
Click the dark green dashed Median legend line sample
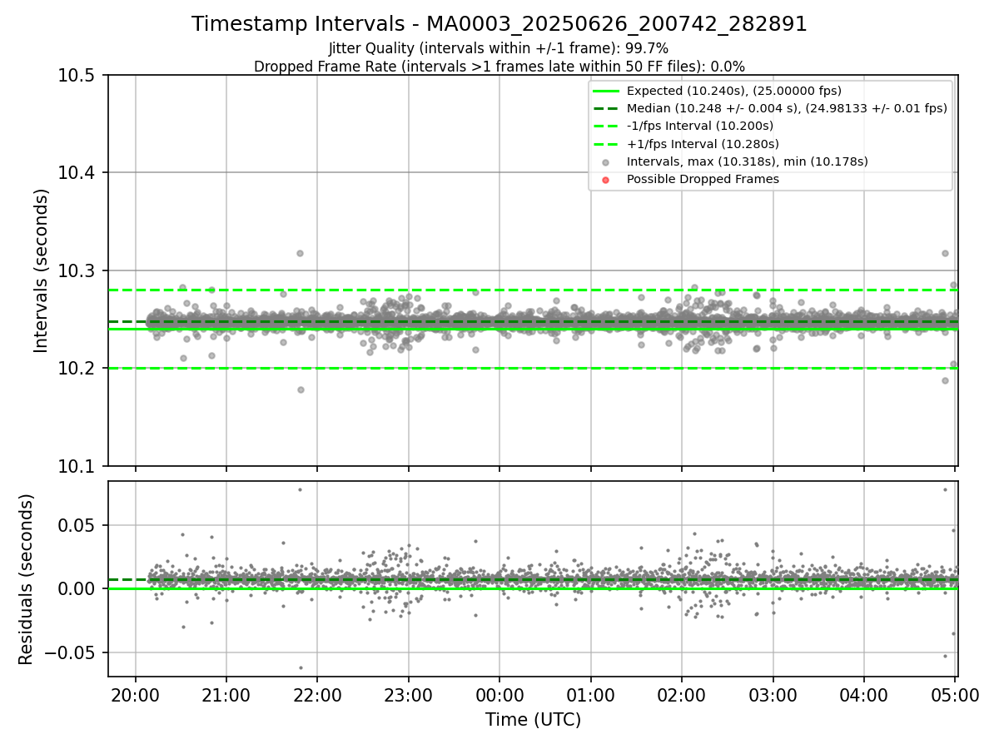coord(606,108)
